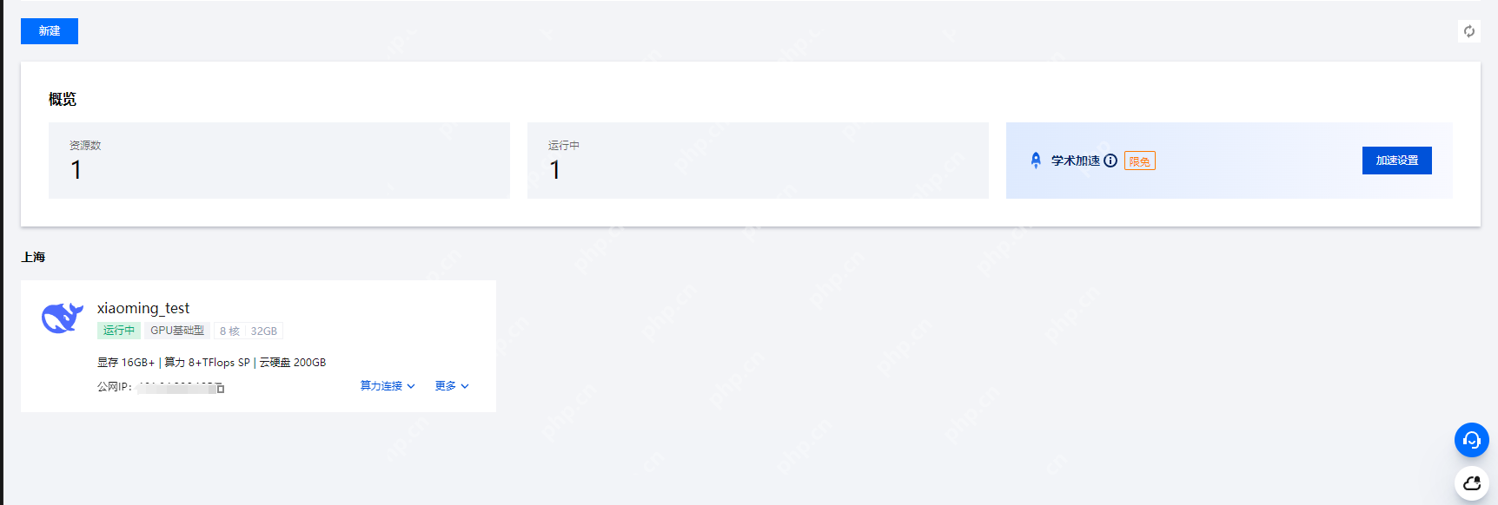This screenshot has width=1498, height=505.
Task: Expand the 更多 dropdown menu
Action: [x=452, y=386]
